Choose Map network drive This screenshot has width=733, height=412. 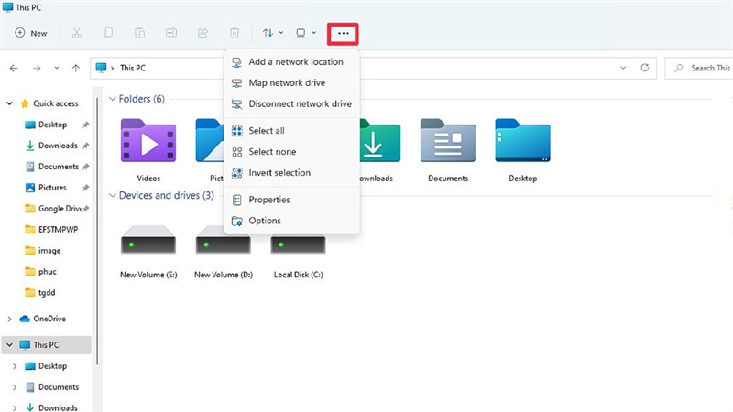286,83
